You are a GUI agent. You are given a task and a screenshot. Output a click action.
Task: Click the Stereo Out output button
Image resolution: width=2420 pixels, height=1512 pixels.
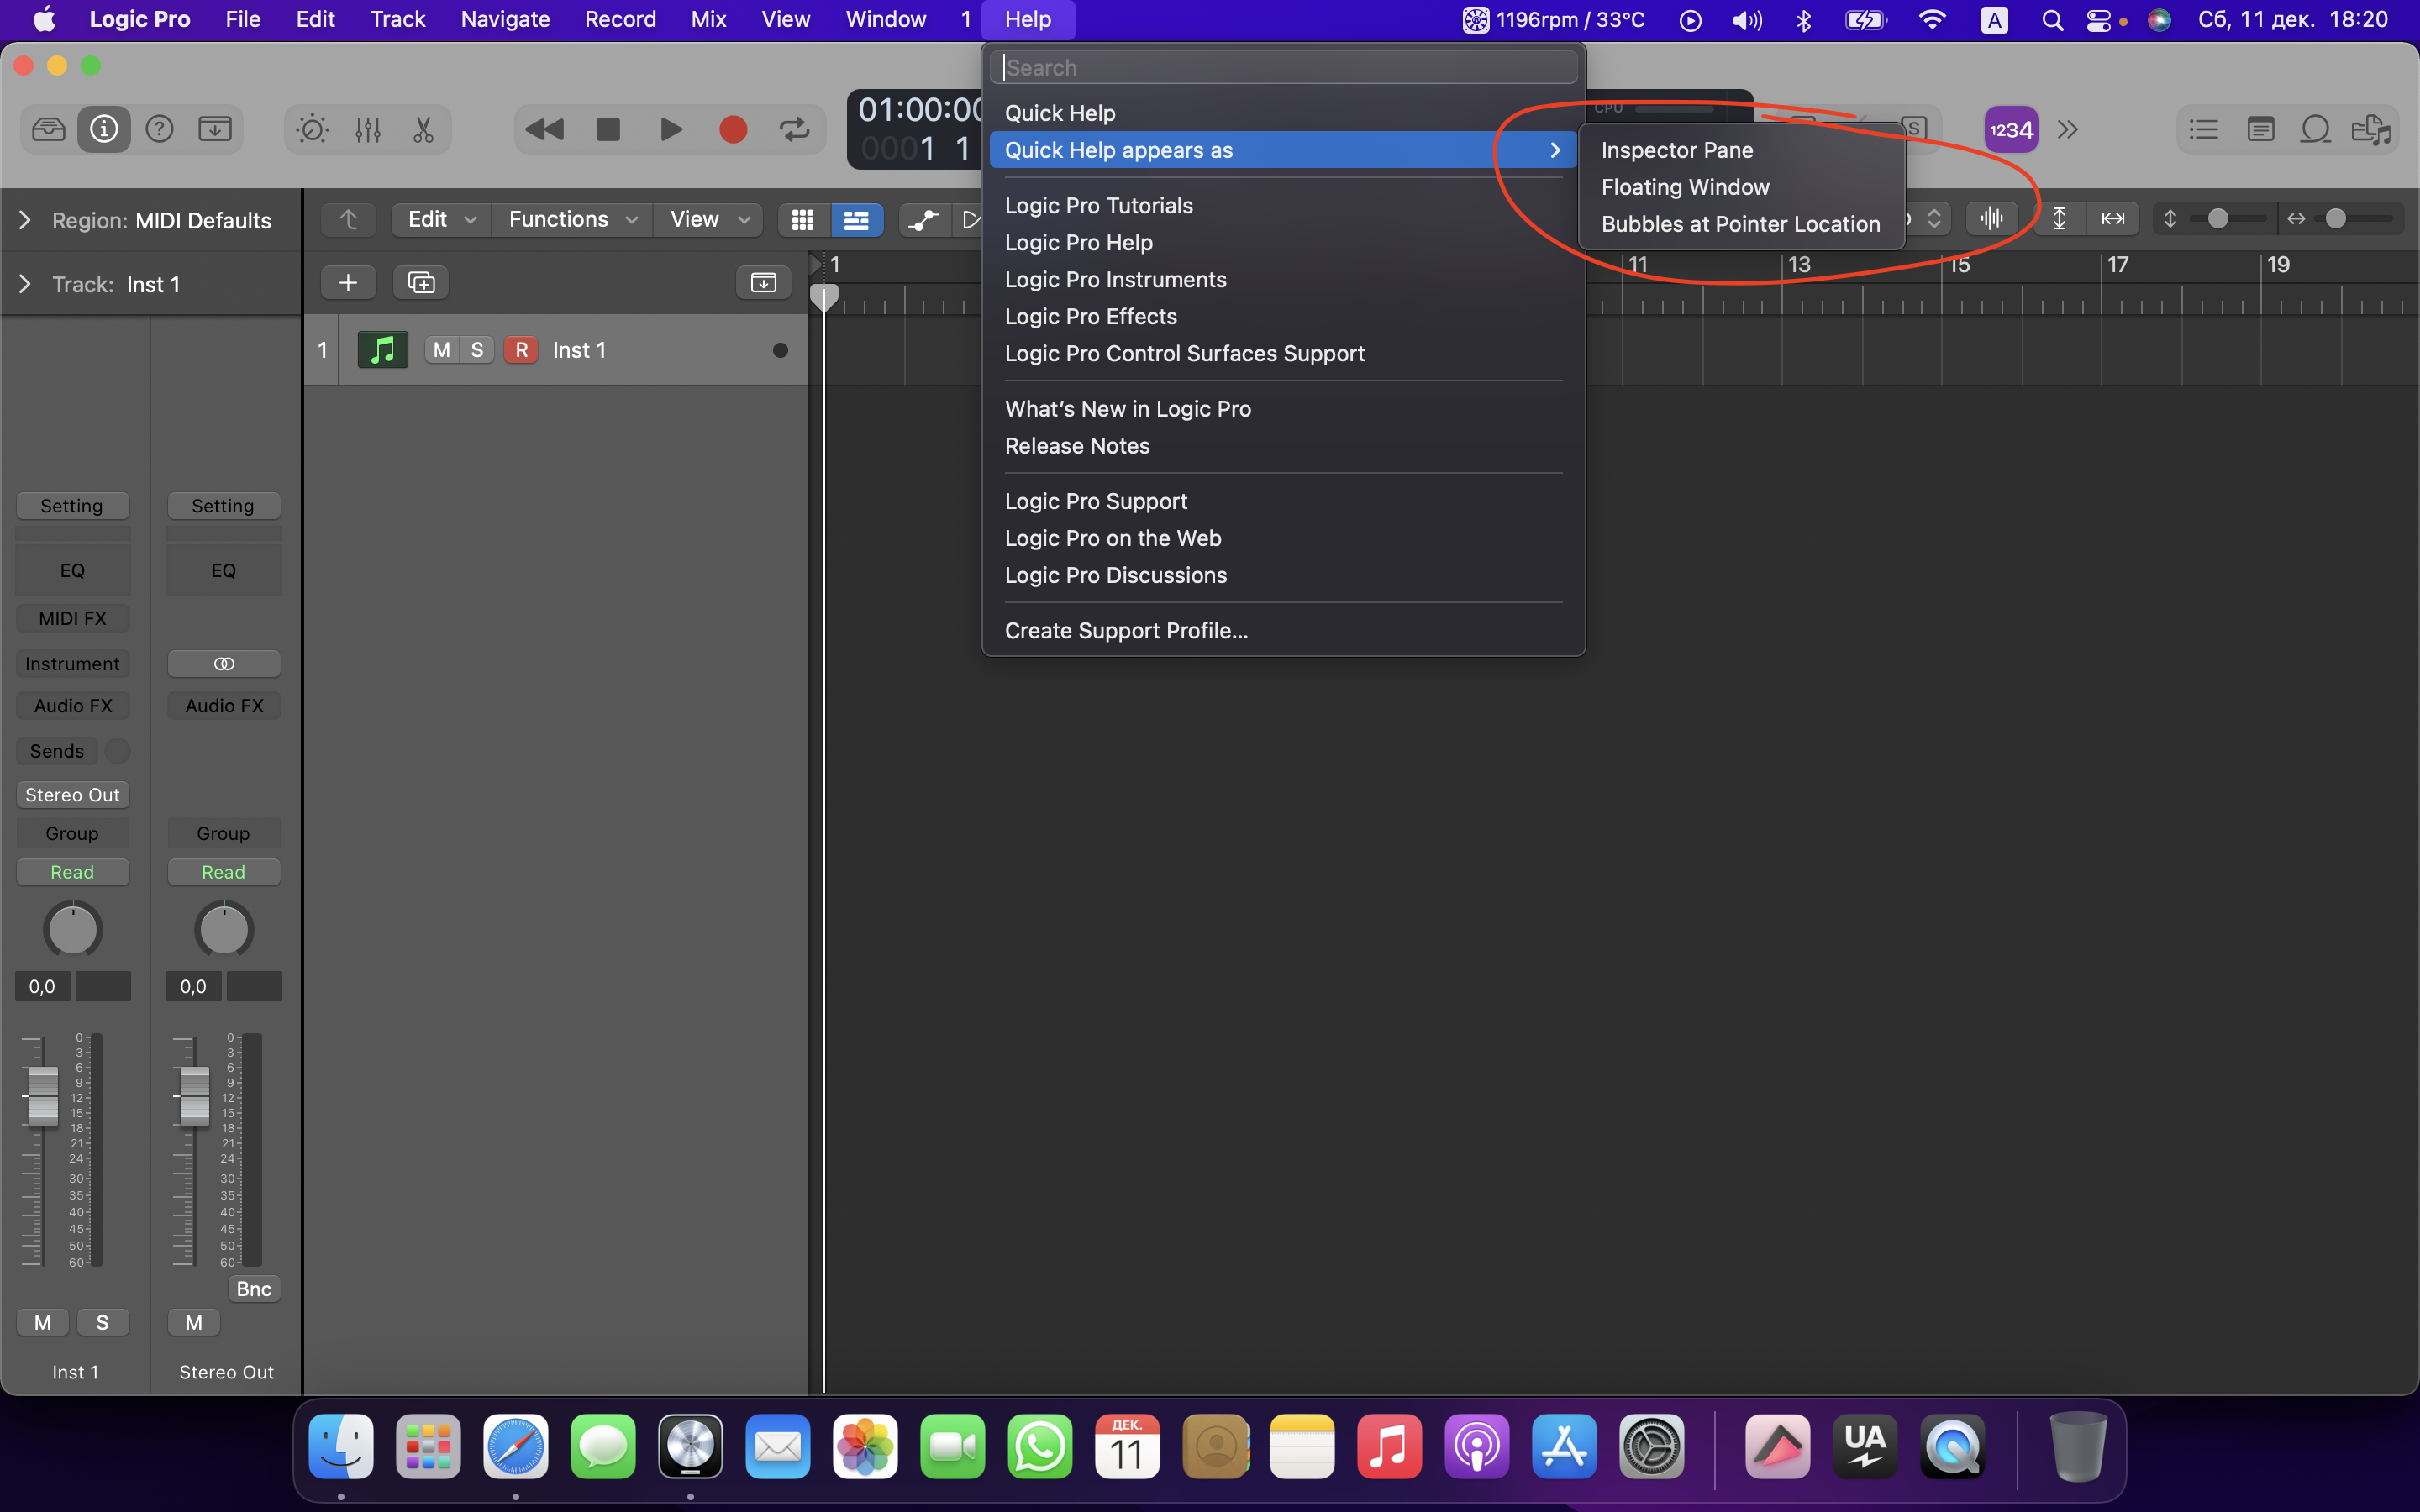click(x=72, y=795)
